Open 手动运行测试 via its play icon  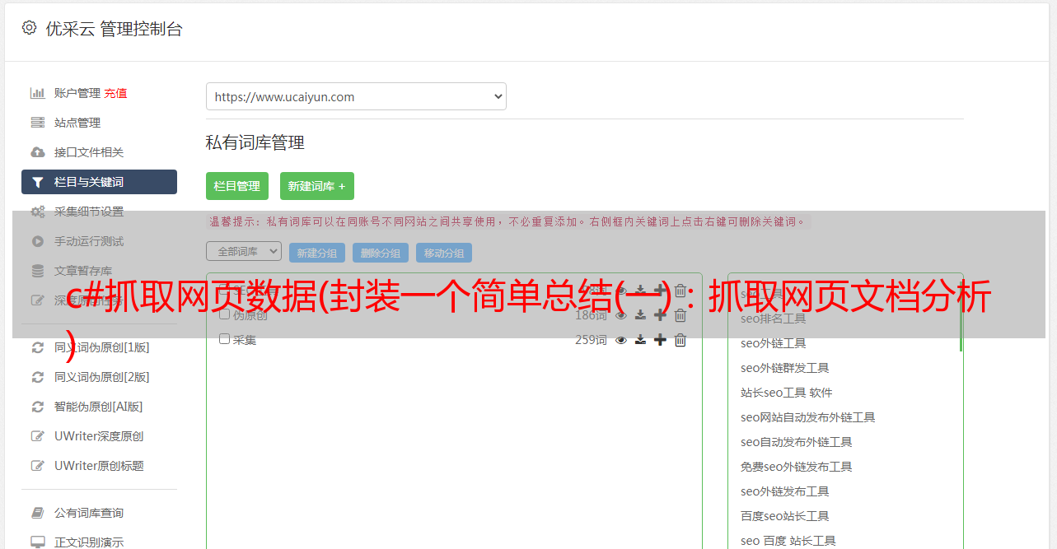click(37, 241)
